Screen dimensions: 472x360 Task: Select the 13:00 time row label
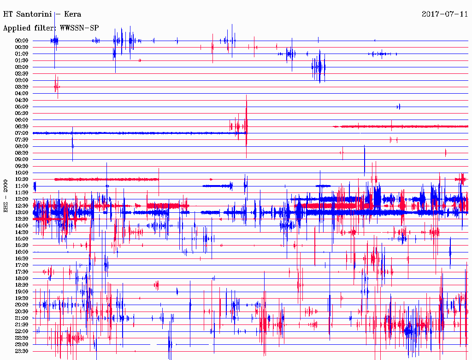22,213
